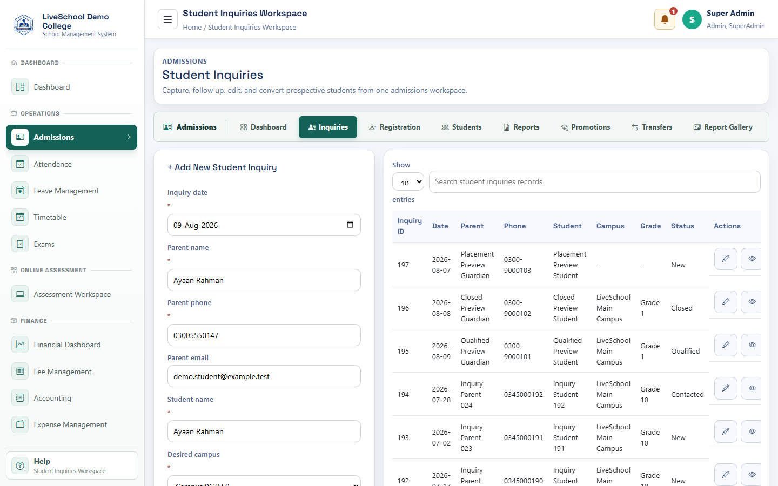The width and height of the screenshot is (778, 486).
Task: Click the Attendance sidebar icon
Action: (20, 164)
